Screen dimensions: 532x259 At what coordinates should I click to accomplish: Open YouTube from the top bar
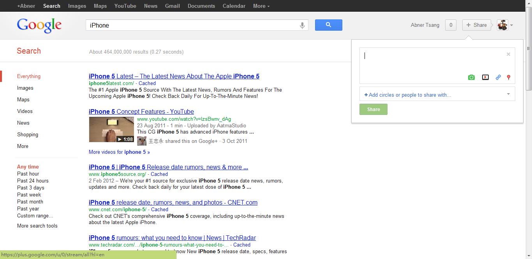pos(125,6)
